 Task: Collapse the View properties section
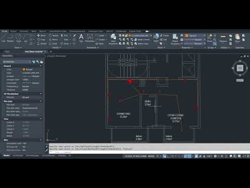coord(41,119)
